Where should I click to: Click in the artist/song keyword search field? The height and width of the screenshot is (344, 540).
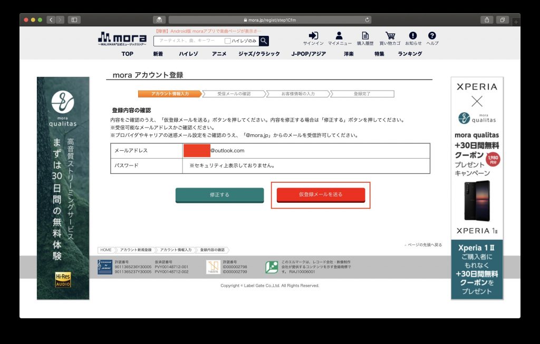(x=189, y=41)
